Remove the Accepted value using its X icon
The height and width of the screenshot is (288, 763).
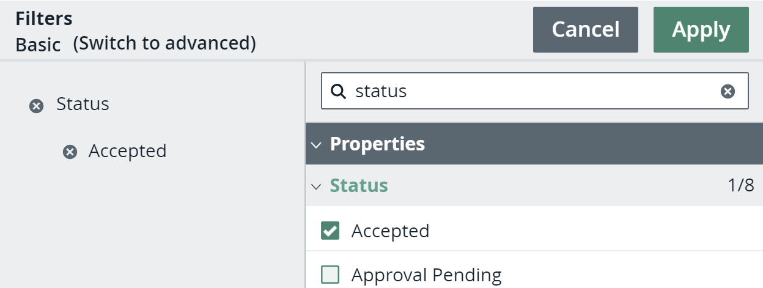click(70, 152)
